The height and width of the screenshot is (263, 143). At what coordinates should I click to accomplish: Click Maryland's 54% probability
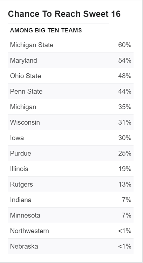point(125,61)
